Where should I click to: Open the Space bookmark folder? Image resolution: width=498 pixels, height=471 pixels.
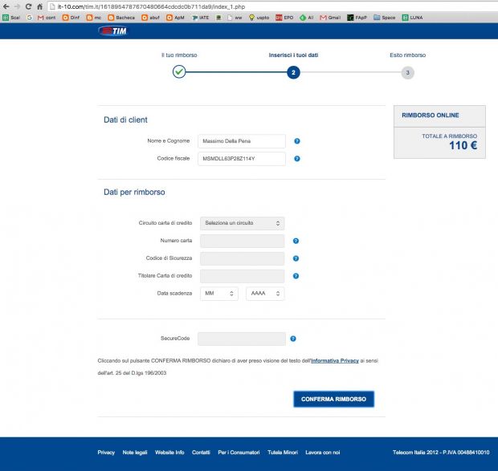[385, 18]
